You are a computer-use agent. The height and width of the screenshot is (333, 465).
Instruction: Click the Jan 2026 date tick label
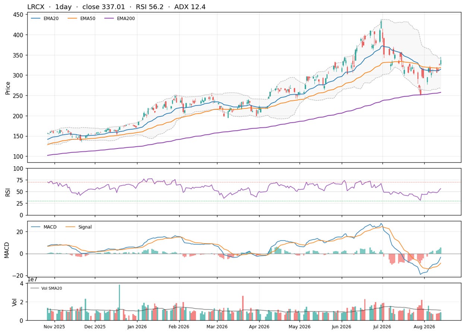tap(137, 326)
